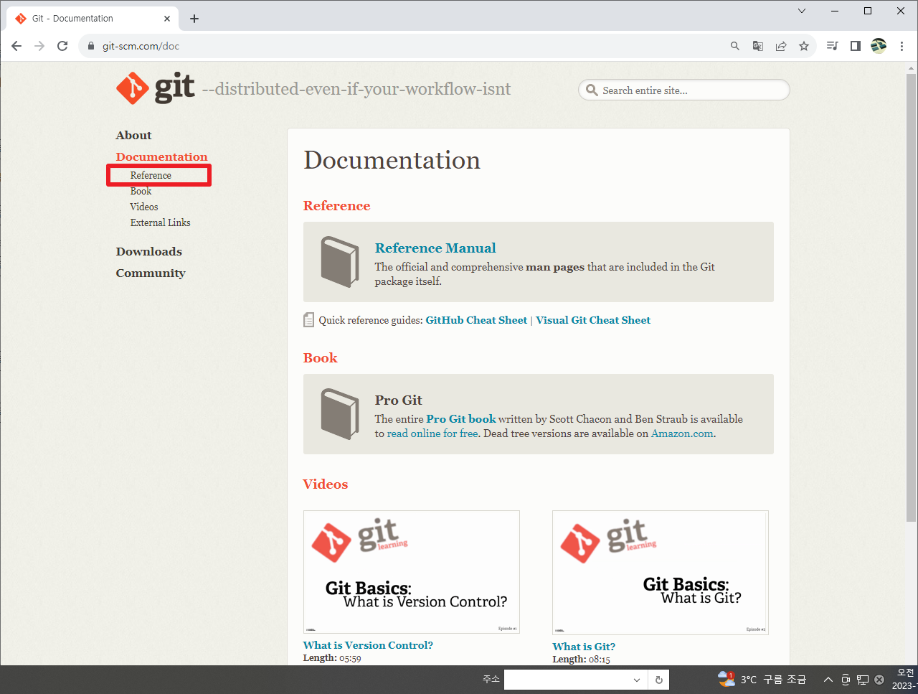The height and width of the screenshot is (694, 918).
Task: Open a new tab with plus button
Action: click(x=194, y=19)
